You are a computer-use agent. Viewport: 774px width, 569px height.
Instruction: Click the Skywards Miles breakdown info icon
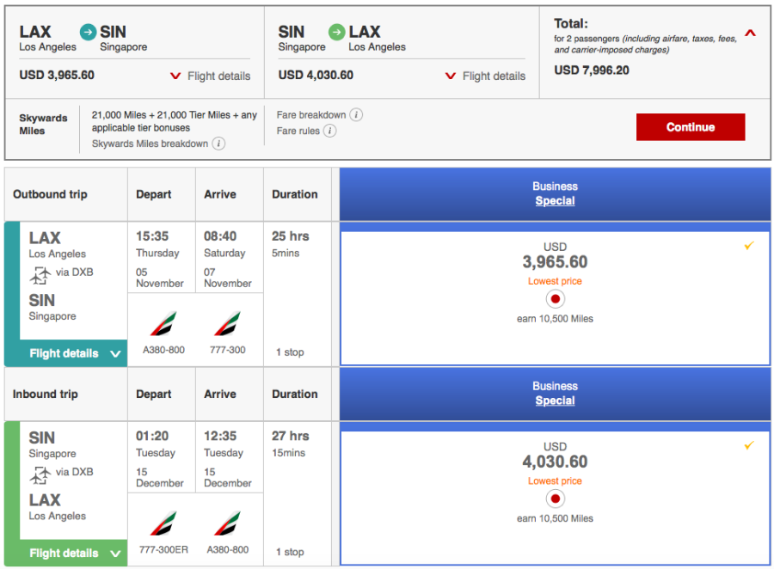219,144
